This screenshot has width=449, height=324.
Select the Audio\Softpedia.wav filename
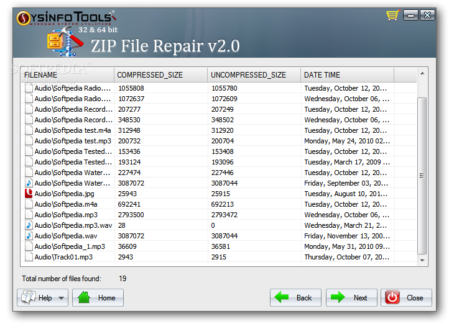point(66,236)
